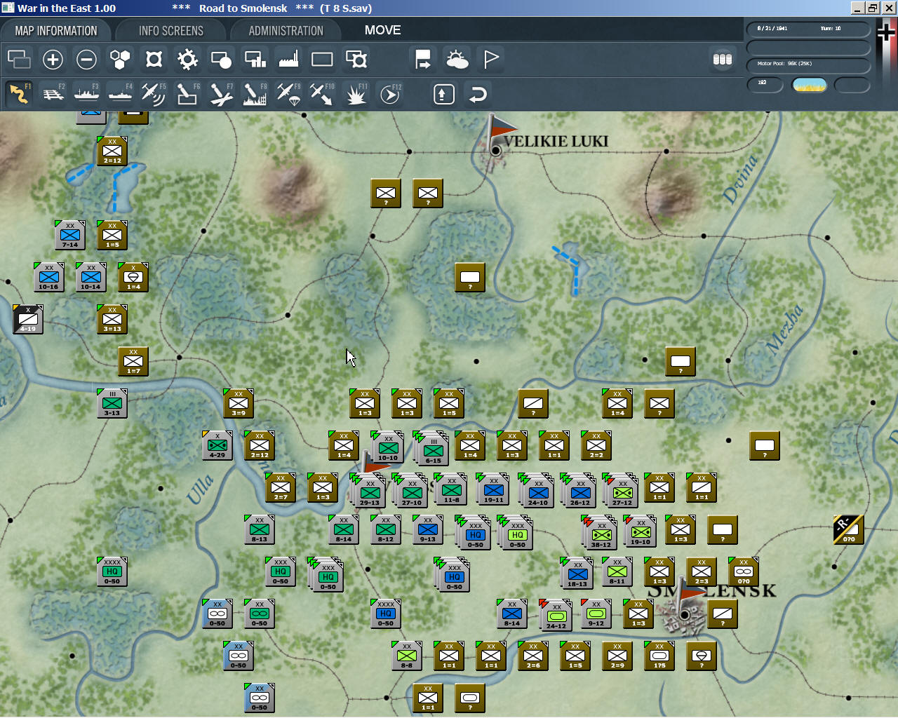
Task: Toggle the overlapping windows unit display icon
Action: coord(19,60)
